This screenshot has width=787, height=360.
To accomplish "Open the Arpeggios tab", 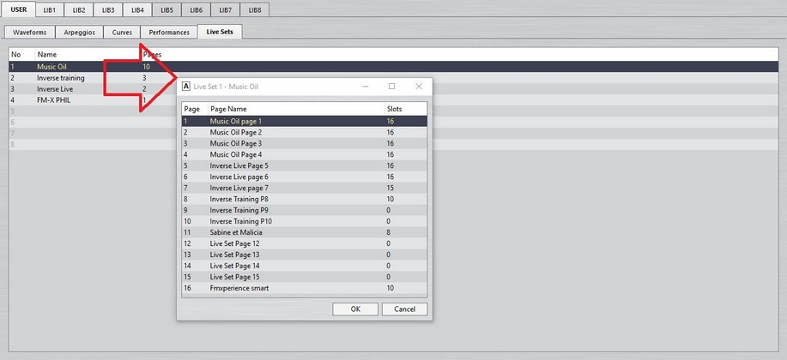I will (x=79, y=32).
